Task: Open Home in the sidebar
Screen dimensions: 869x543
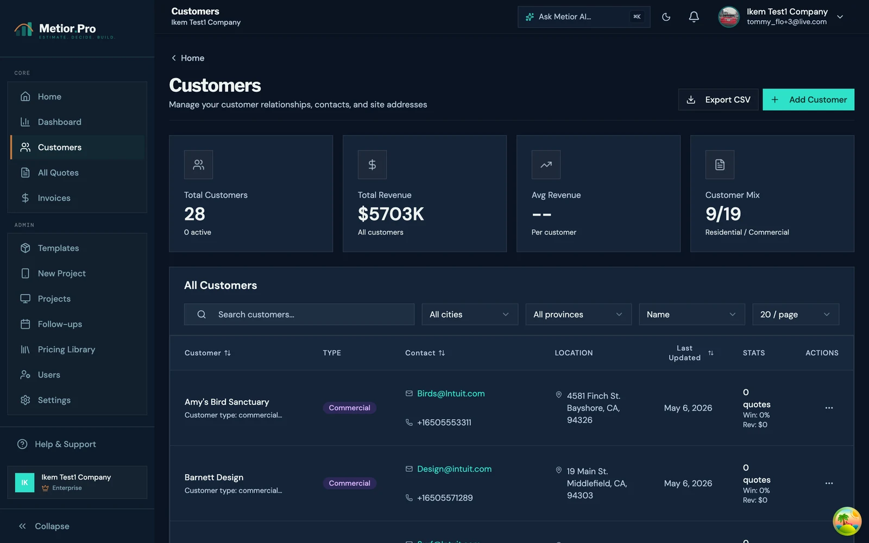Action: pyautogui.click(x=78, y=97)
